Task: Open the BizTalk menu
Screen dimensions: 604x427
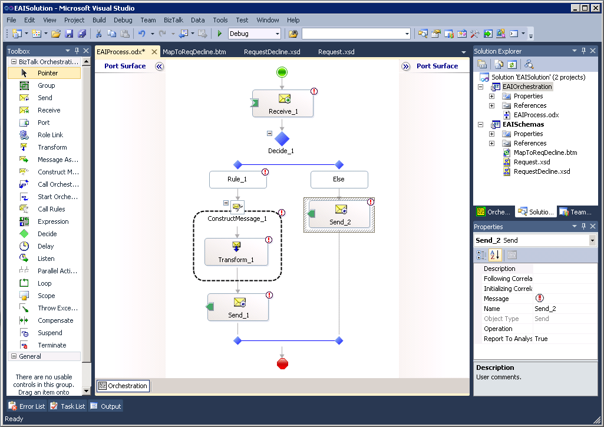Action: pyautogui.click(x=173, y=19)
